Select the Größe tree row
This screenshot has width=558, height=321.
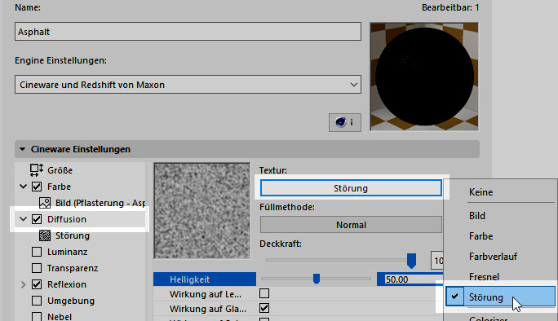click(81, 170)
